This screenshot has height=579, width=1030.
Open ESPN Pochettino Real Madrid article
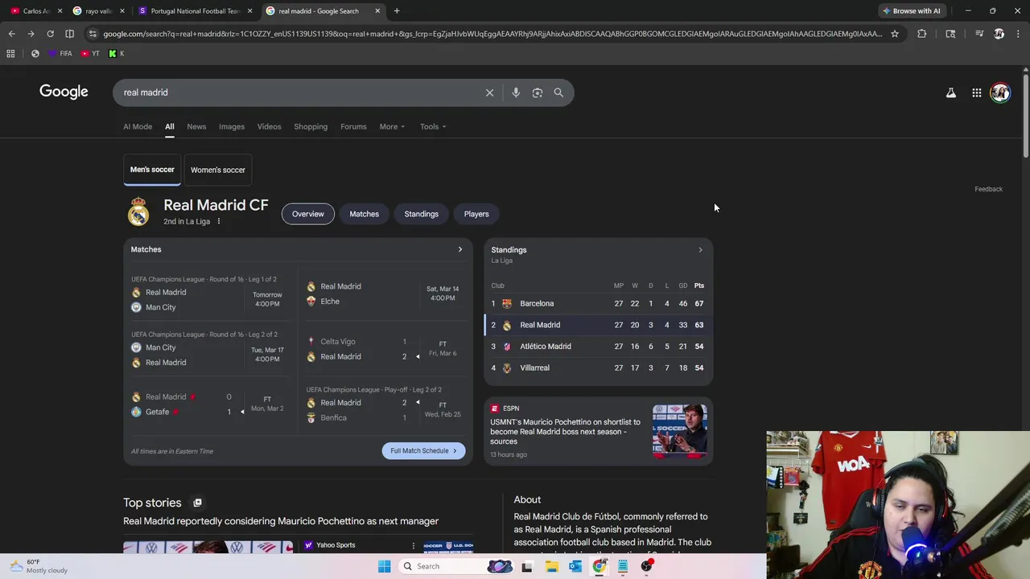pyautogui.click(x=566, y=432)
